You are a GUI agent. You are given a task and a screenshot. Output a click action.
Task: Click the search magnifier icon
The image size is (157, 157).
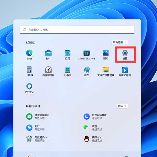(x=25, y=30)
